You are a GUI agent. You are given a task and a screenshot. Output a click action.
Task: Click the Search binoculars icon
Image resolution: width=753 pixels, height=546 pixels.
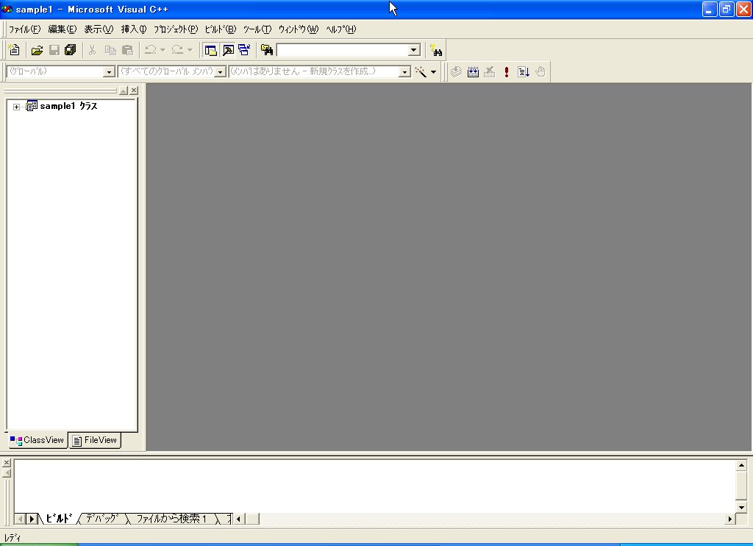coord(436,50)
